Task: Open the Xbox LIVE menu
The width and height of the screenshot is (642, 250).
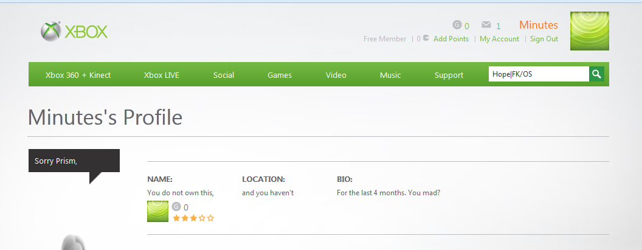Action: point(162,75)
